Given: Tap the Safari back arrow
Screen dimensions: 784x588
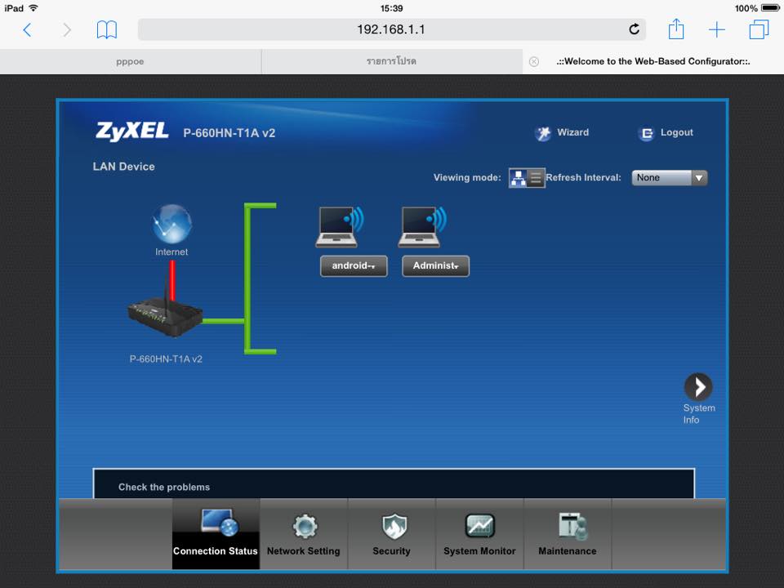Looking at the screenshot, I should [28, 30].
